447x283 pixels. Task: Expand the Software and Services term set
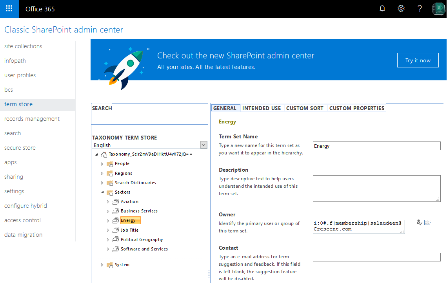(x=108, y=249)
